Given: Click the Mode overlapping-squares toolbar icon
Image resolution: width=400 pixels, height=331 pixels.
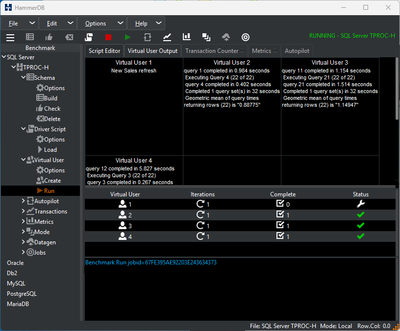Looking at the screenshot, I should tap(206, 37).
